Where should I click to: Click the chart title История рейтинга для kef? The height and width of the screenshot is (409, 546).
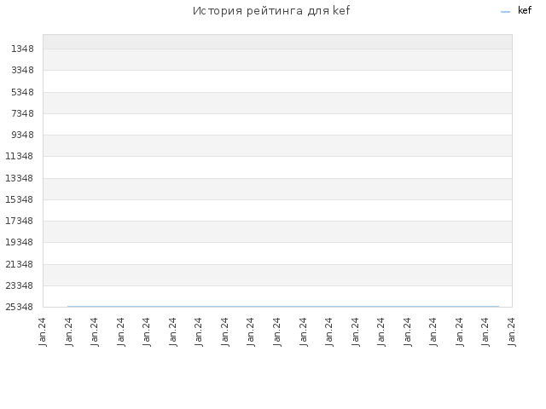[x=271, y=11]
